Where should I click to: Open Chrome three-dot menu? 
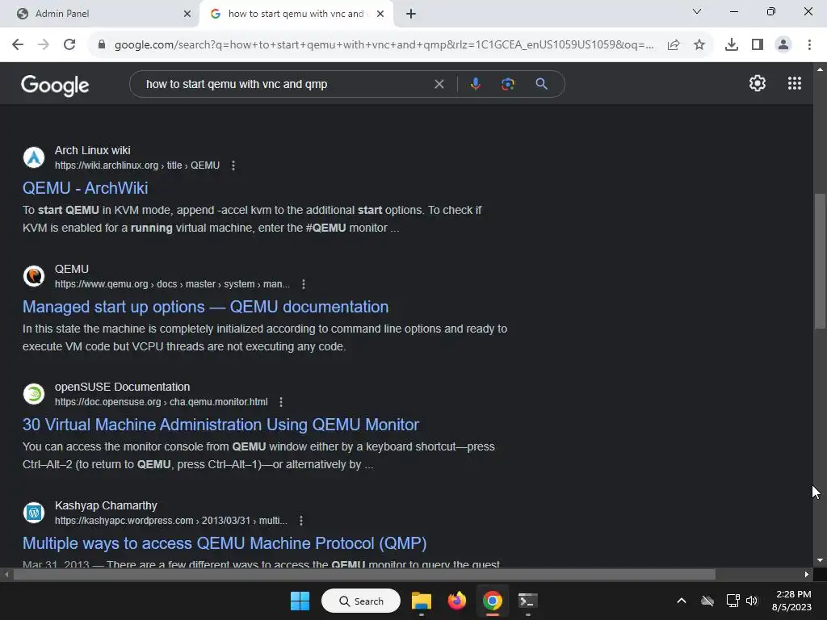point(809,45)
